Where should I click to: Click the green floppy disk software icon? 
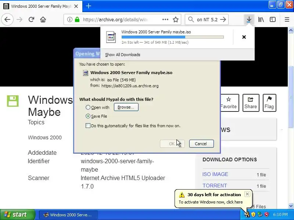pos(13,101)
